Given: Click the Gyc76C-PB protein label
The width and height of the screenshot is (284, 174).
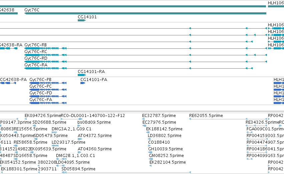Looking at the screenshot, I should (x=40, y=80).
